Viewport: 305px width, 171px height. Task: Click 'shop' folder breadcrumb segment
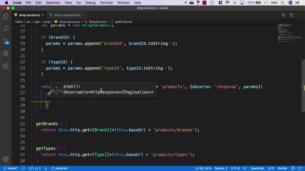(47, 22)
